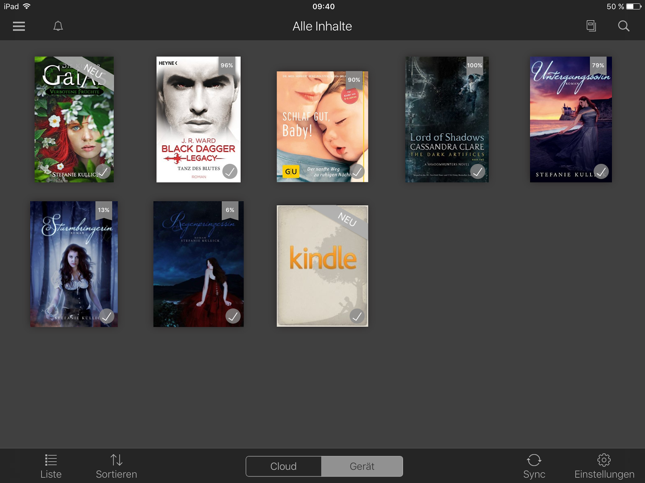The height and width of the screenshot is (483, 645).
Task: Tap downloaded checkmark on Black Dagger Legacy
Action: point(230,172)
